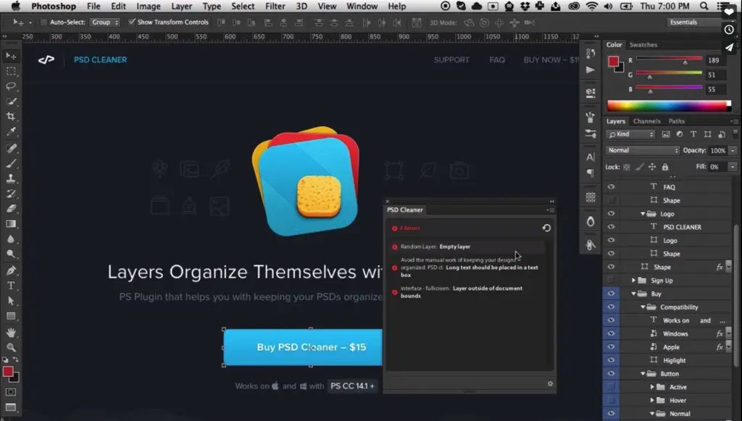Select the Layer outside of document bounds error
742x421 pixels.
point(469,292)
